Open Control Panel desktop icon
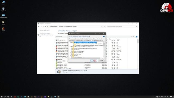This screenshot has height=98, width=174. point(4,16)
